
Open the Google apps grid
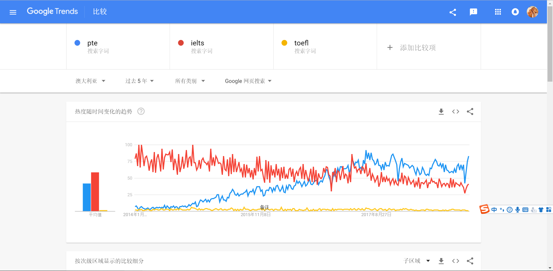498,12
